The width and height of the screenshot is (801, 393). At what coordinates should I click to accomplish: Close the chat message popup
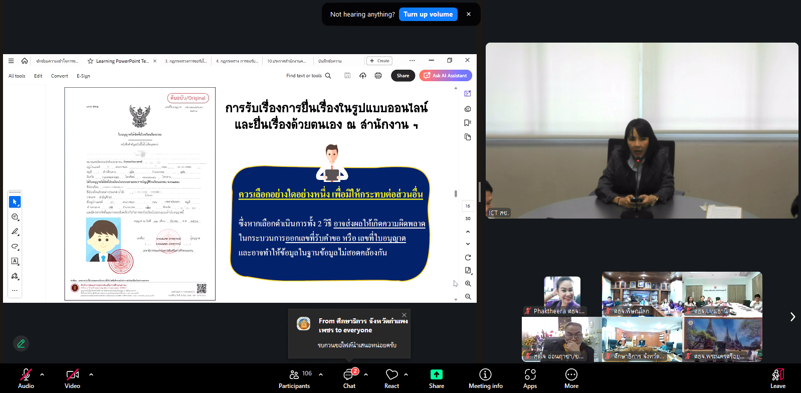(x=404, y=315)
